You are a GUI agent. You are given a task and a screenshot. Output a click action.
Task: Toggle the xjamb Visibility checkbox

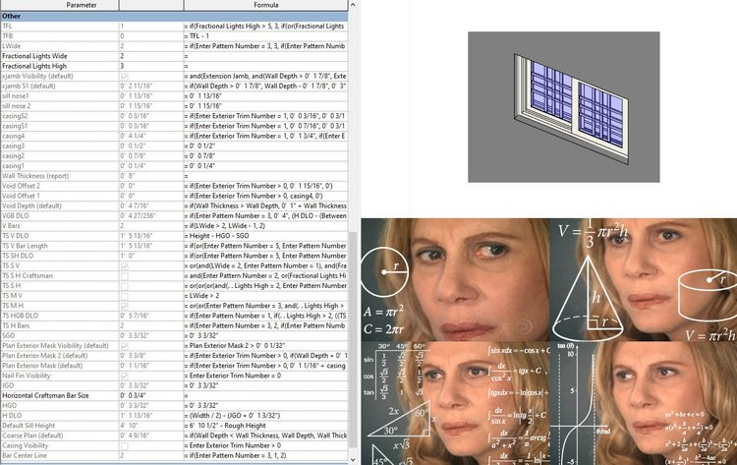click(x=123, y=75)
